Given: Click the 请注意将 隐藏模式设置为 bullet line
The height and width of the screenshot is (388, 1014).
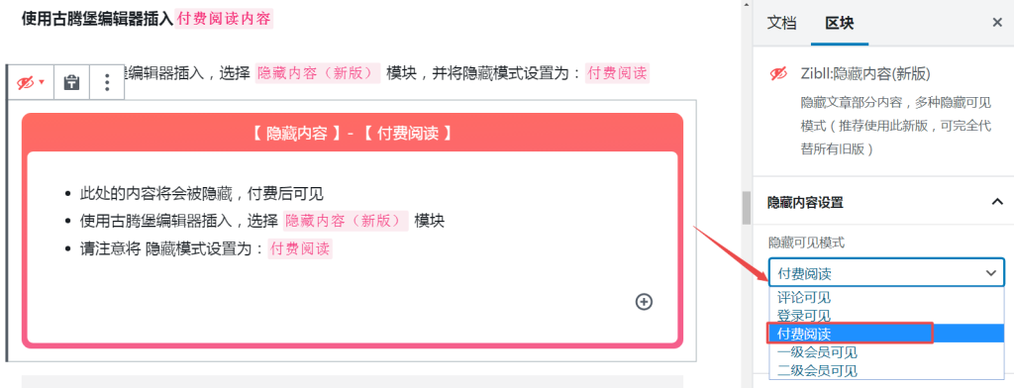Looking at the screenshot, I should point(206,249).
